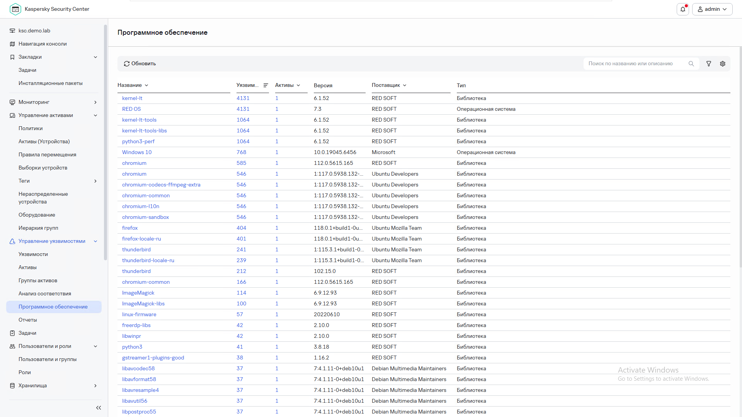The image size is (742, 417).
Task: Open the gstreamer1-plugins-good link
Action: point(153,358)
